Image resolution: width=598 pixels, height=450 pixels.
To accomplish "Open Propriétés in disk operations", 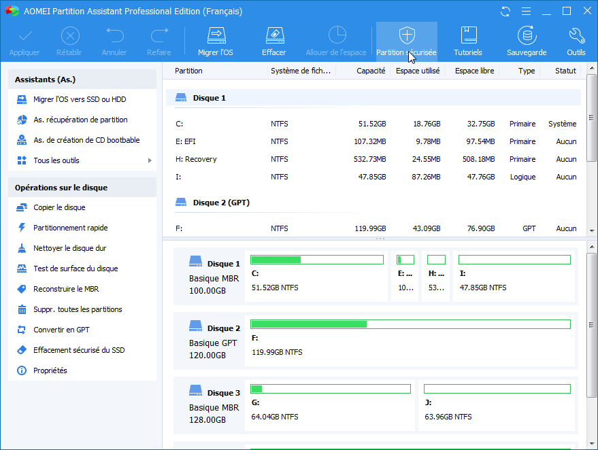I will click(x=50, y=370).
